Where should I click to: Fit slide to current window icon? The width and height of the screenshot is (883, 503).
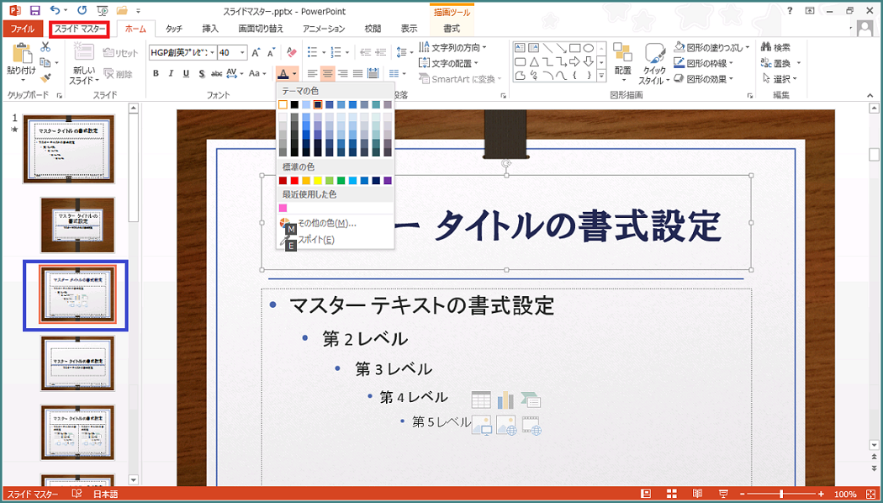coord(870,494)
